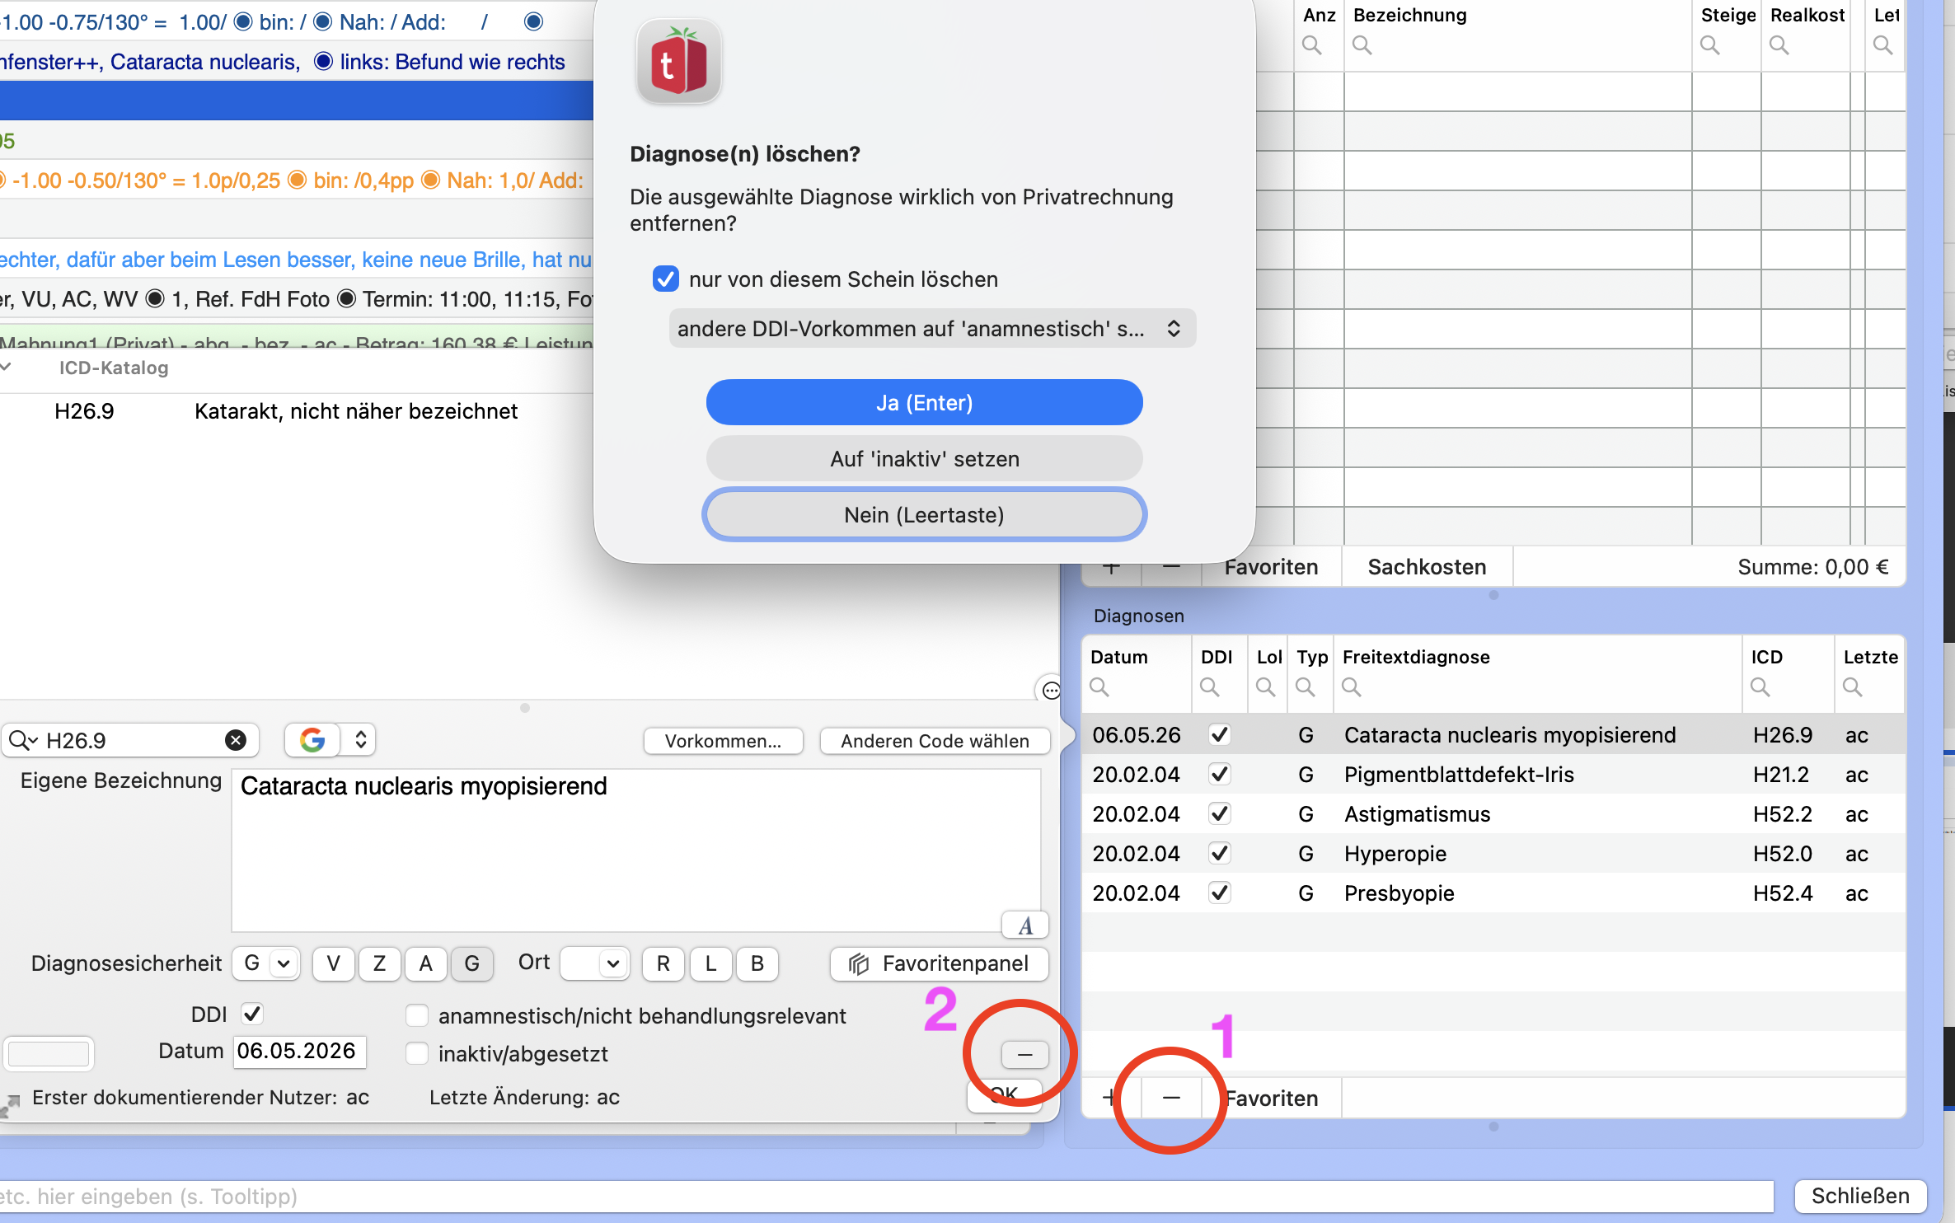Click the plus button below Diagnosen list
Screen dimensions: 1955x1223
[1111, 1098]
